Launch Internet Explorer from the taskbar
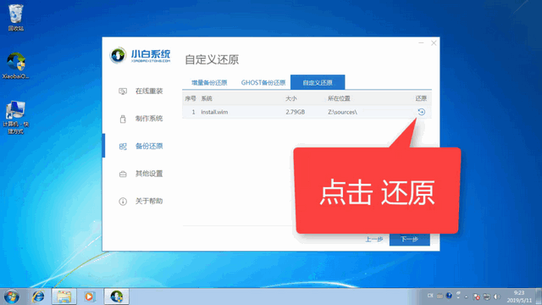Screen dimensions: 542x305 pyautogui.click(x=38, y=297)
